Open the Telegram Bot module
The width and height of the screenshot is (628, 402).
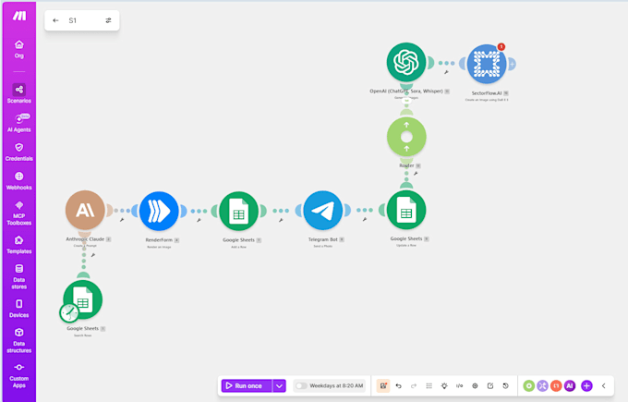(x=323, y=211)
